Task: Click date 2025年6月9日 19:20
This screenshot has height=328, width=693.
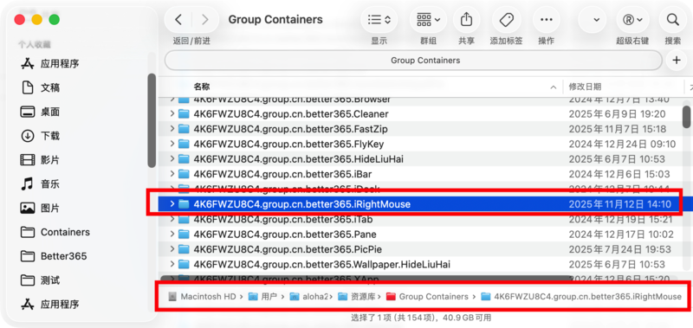Action: coord(617,114)
